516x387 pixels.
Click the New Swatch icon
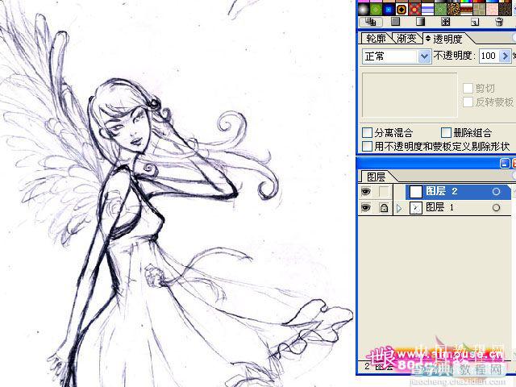coord(475,22)
